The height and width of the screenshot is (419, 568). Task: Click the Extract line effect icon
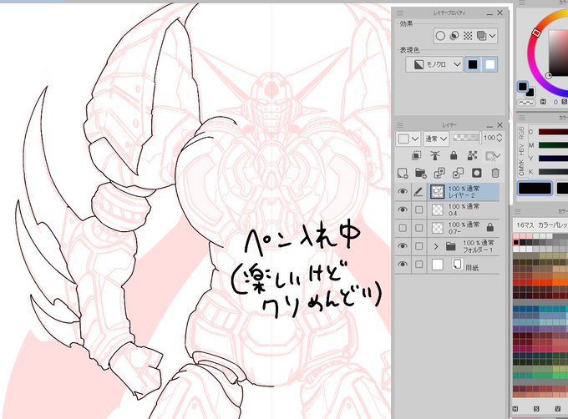point(454,35)
